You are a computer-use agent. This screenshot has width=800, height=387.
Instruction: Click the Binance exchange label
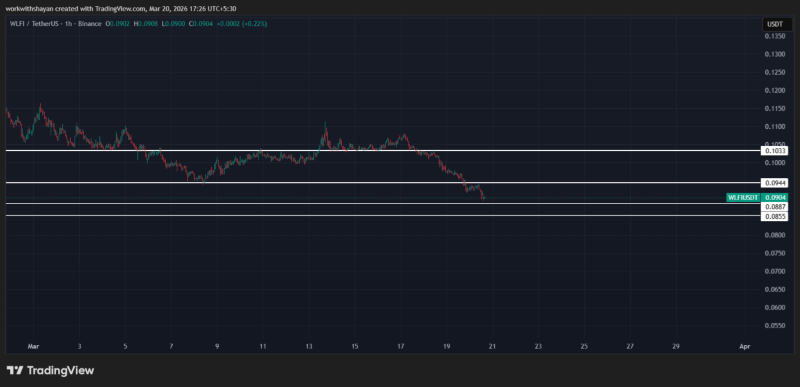(x=89, y=24)
